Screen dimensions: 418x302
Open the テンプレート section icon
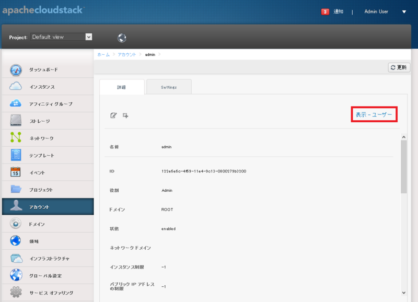pos(16,155)
